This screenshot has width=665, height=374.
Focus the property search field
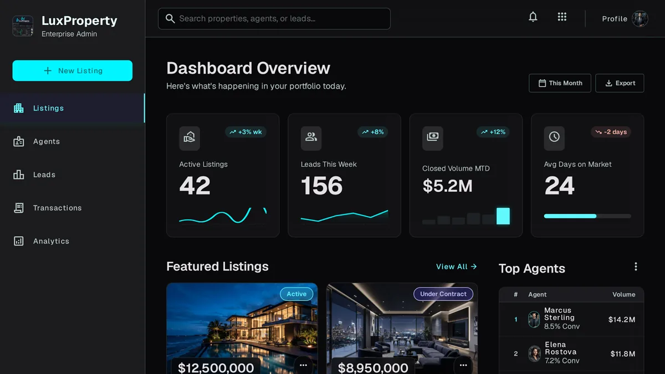click(274, 19)
